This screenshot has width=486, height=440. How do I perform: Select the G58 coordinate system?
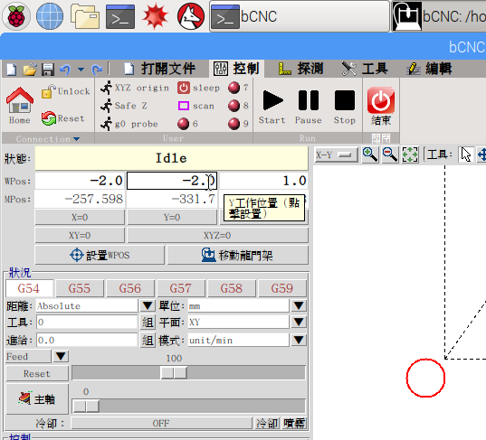pos(232,288)
